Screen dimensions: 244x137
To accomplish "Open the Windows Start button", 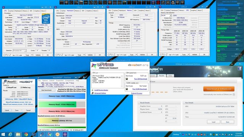I will pos(3,134).
